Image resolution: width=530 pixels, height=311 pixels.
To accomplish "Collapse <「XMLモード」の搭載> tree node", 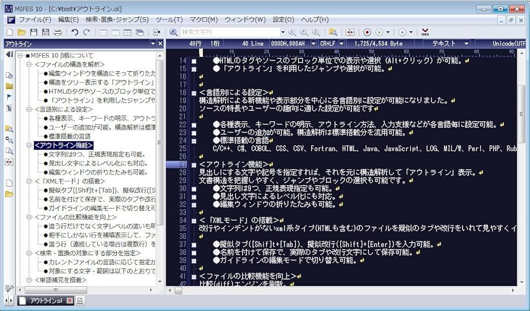I will [29, 181].
